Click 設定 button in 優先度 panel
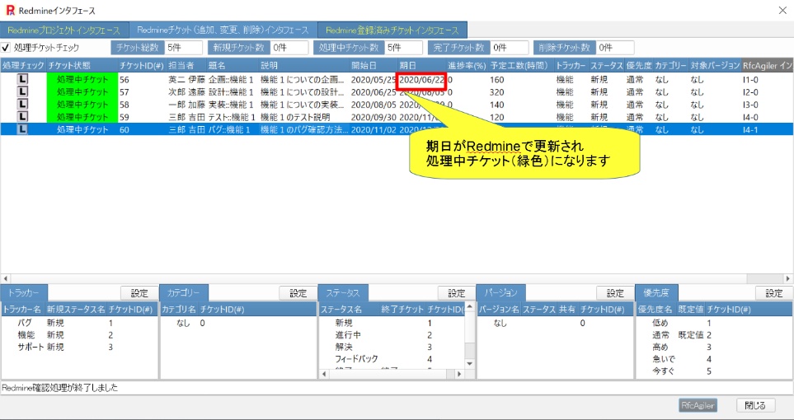 [x=773, y=293]
